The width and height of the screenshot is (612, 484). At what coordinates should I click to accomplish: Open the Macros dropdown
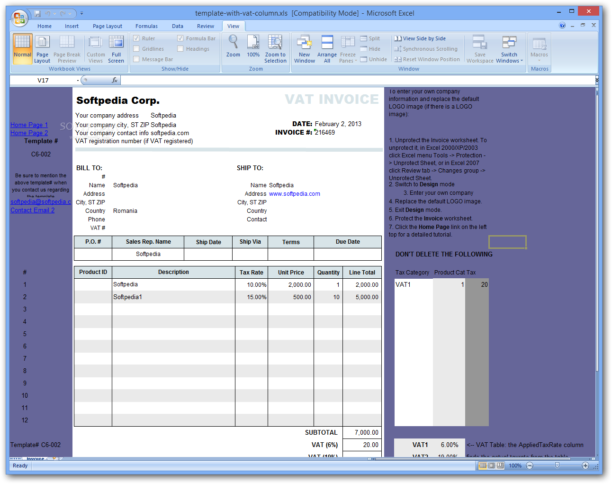539,49
